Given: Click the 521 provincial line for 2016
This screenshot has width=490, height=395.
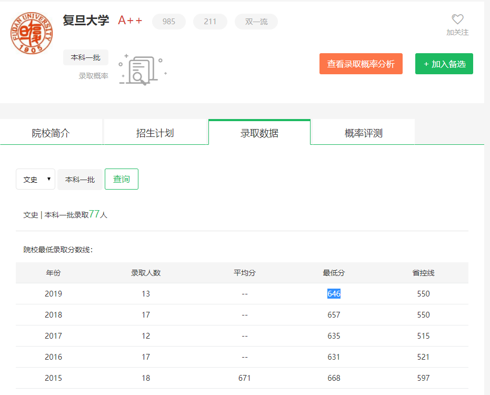Looking at the screenshot, I should [424, 357].
